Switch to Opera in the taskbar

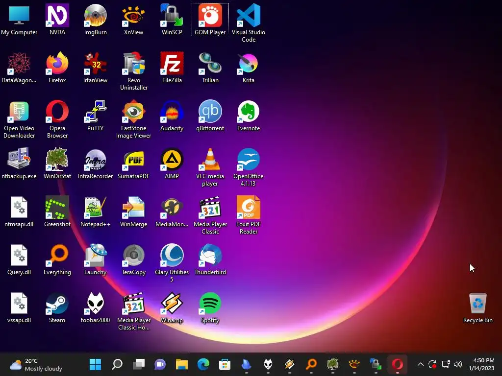[x=397, y=364]
